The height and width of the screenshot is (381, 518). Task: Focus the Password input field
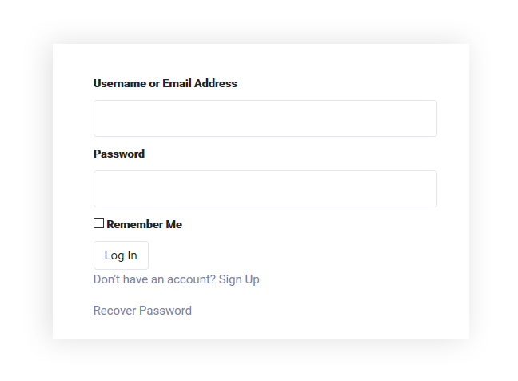click(265, 189)
